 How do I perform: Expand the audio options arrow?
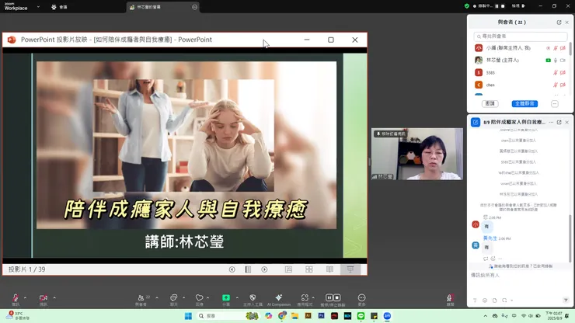(x=26, y=297)
